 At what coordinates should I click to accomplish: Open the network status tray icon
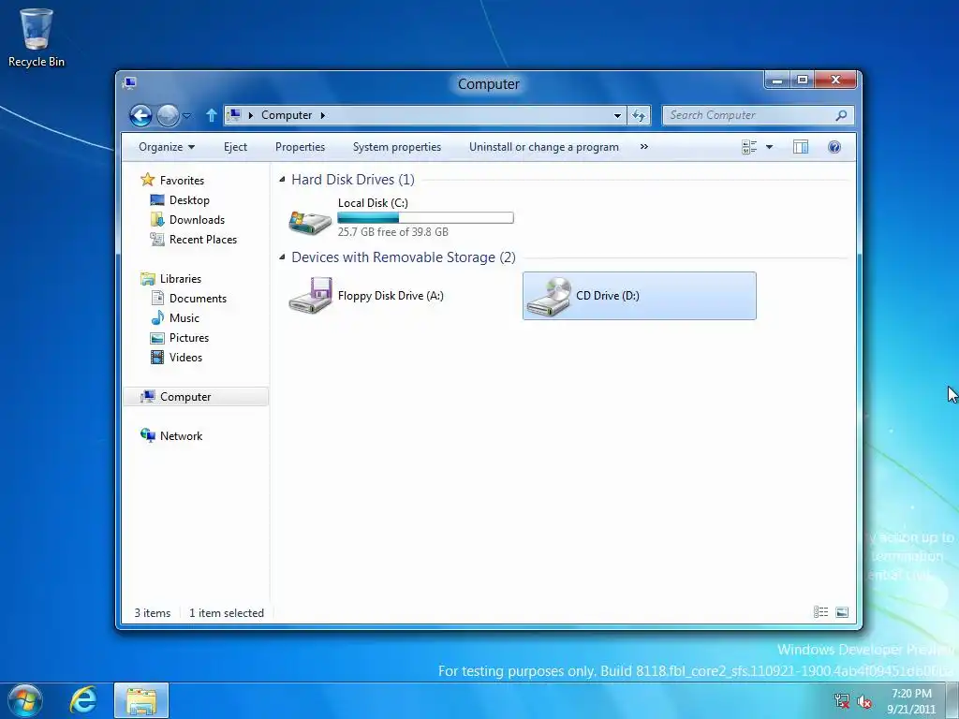pyautogui.click(x=842, y=701)
